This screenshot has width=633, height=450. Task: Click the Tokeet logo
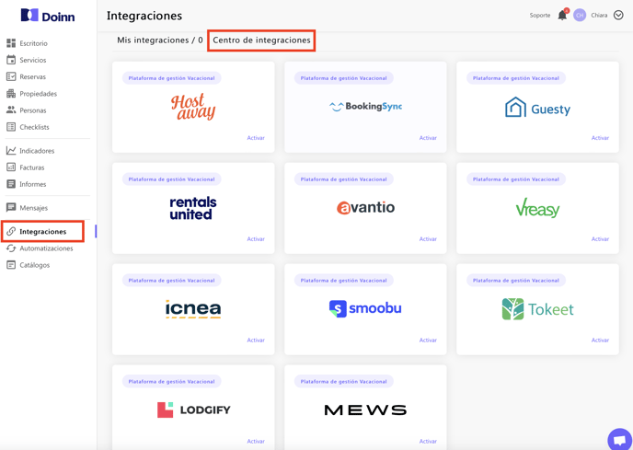coord(537,309)
